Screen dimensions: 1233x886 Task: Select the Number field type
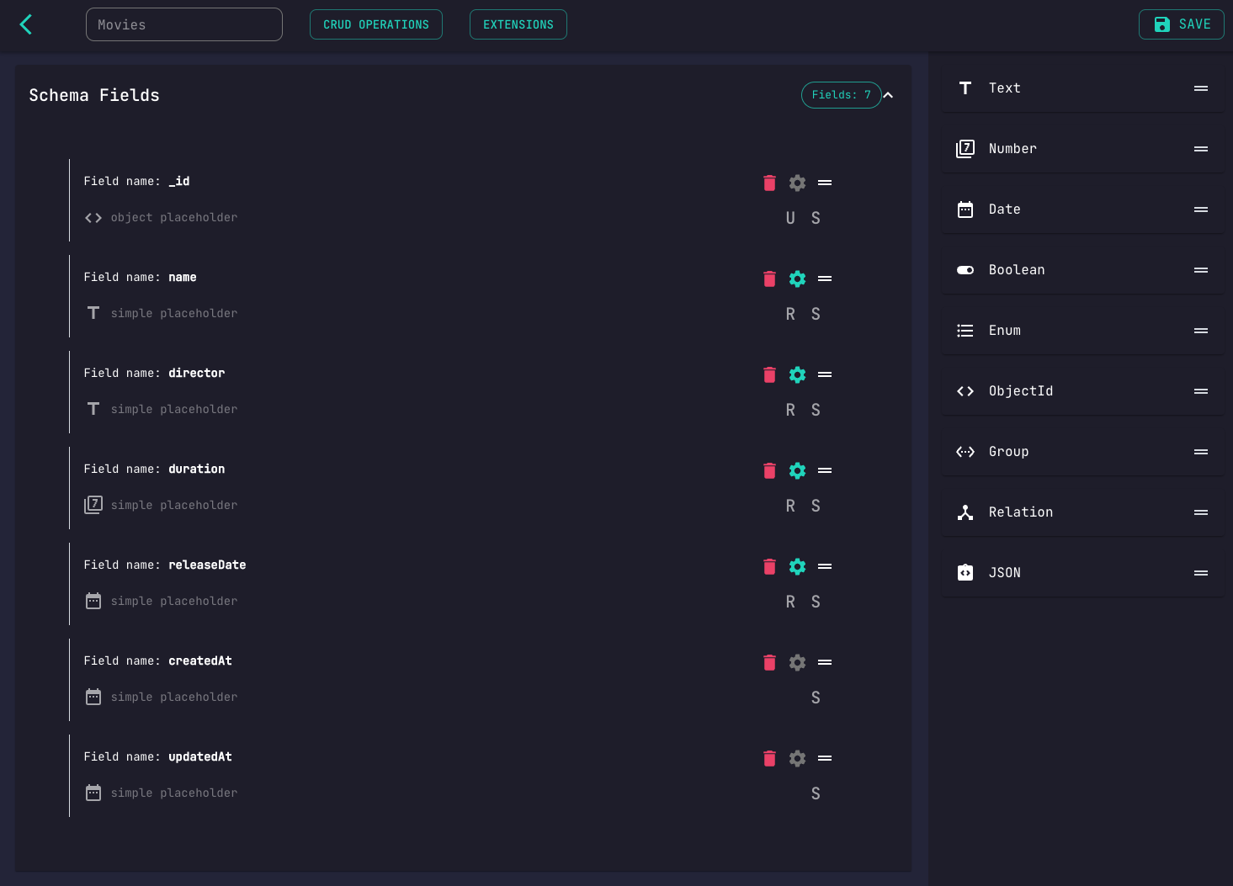point(1082,149)
